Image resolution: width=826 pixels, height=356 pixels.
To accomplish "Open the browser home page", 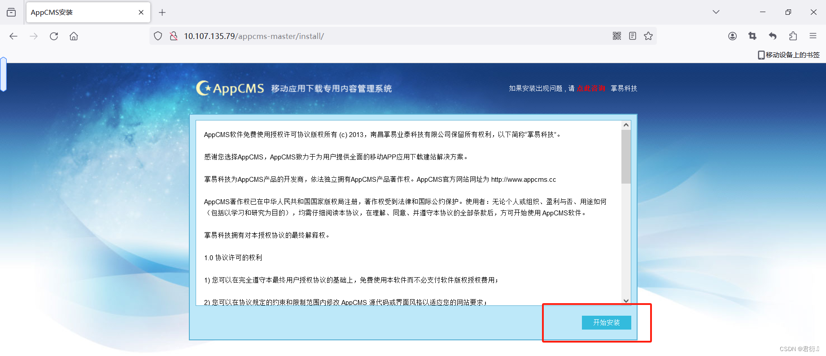I will pos(74,36).
